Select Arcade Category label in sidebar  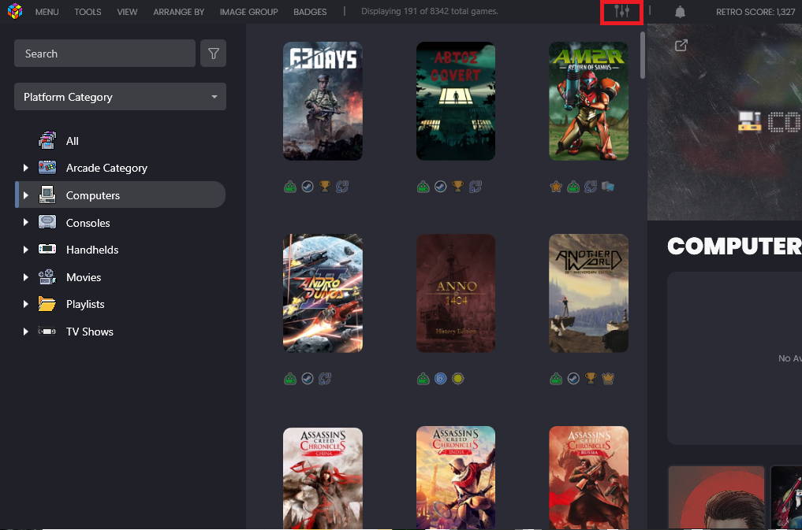106,168
